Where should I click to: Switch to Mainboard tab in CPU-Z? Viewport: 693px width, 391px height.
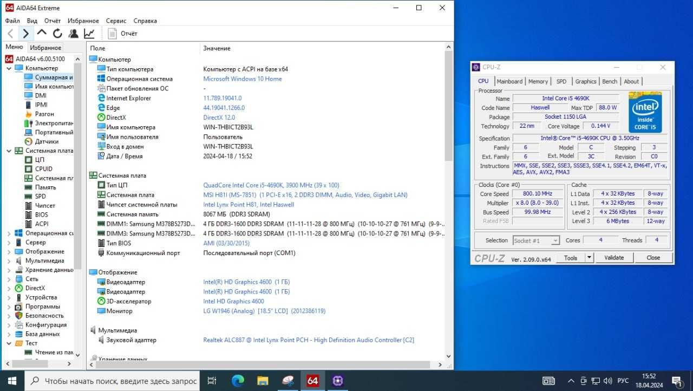click(x=509, y=81)
